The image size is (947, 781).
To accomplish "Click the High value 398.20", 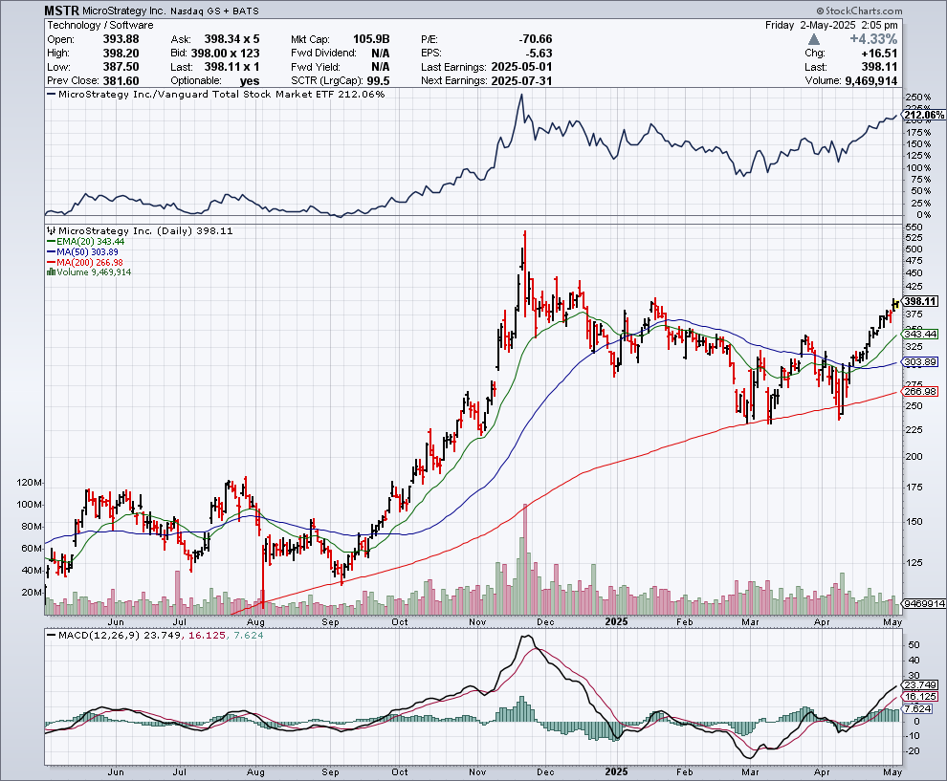I will coord(121,53).
